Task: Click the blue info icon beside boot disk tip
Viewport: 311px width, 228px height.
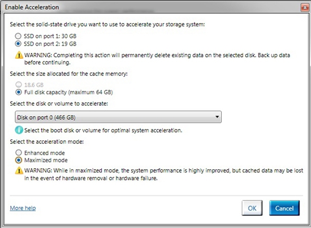Action: pyautogui.click(x=19, y=130)
